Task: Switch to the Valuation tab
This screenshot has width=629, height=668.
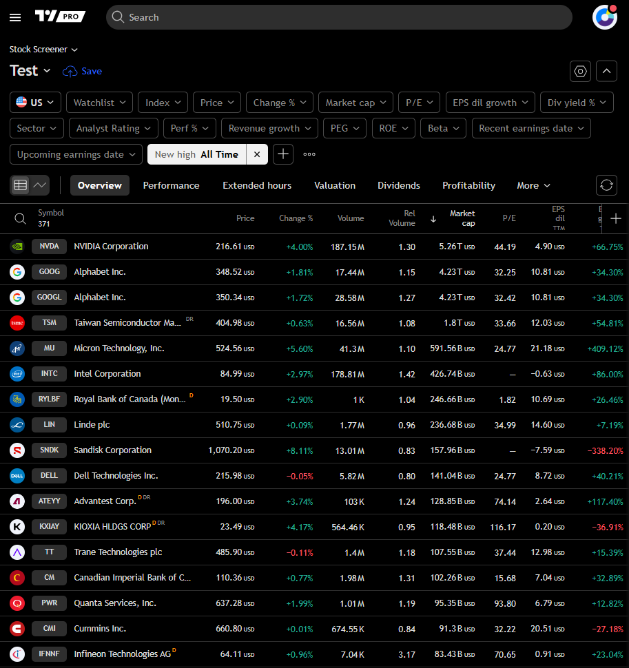Action: (335, 185)
